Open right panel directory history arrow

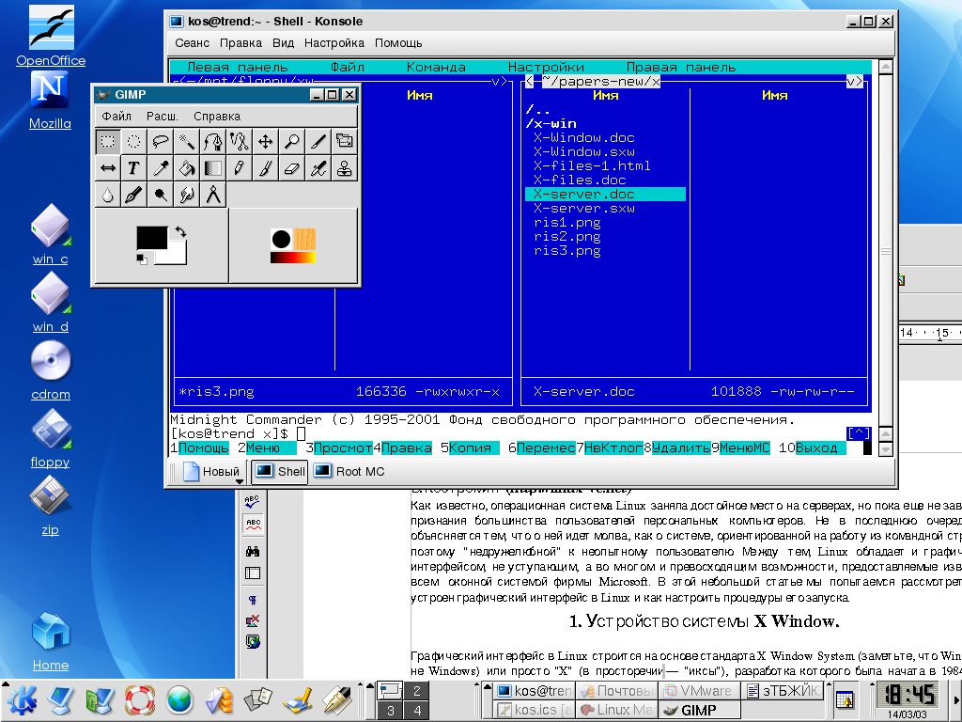click(851, 82)
